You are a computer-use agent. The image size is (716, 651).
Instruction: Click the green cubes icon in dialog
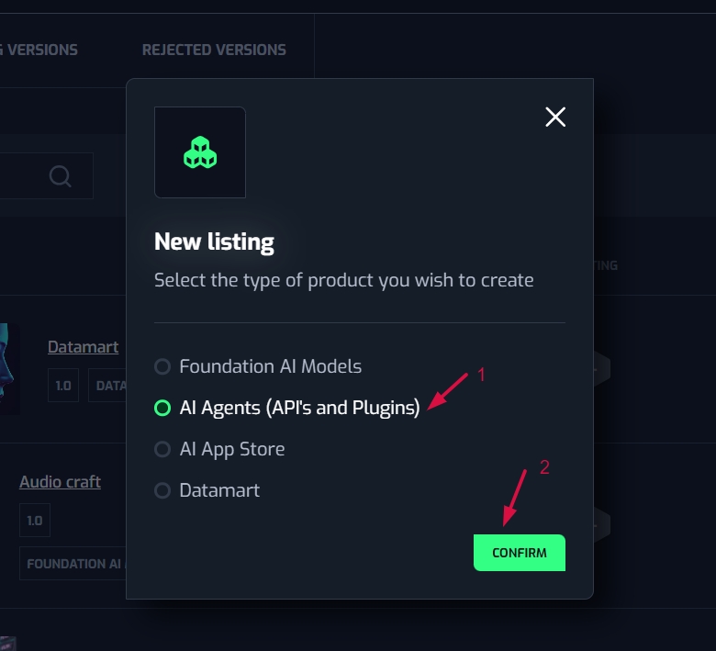tap(200, 152)
